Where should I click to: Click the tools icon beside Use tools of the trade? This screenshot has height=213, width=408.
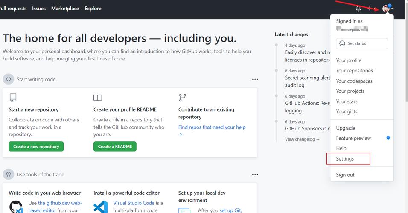9,174
